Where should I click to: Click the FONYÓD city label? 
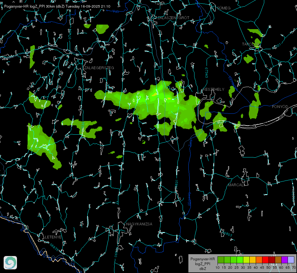[280, 107]
